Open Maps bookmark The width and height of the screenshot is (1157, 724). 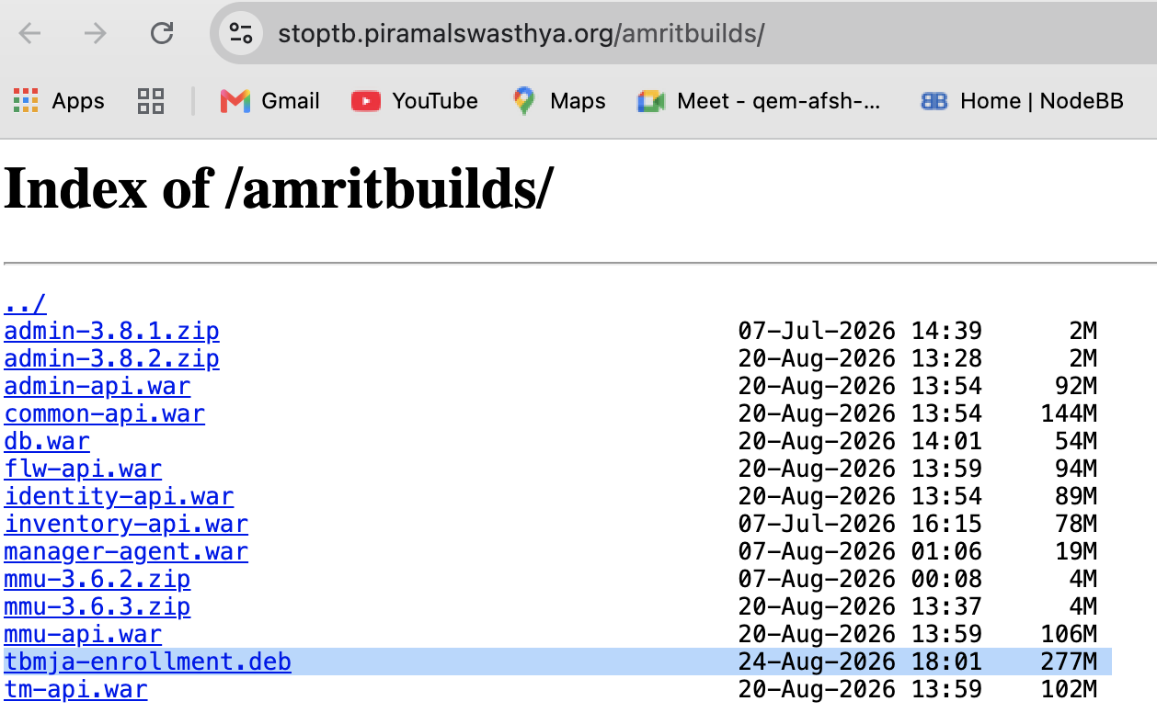point(559,100)
